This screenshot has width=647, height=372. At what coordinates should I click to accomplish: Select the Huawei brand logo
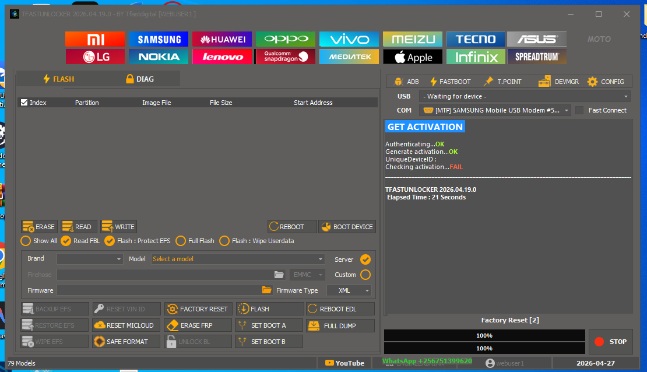(x=222, y=39)
